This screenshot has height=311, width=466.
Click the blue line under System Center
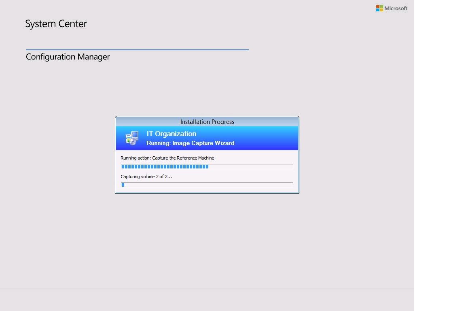click(x=137, y=50)
